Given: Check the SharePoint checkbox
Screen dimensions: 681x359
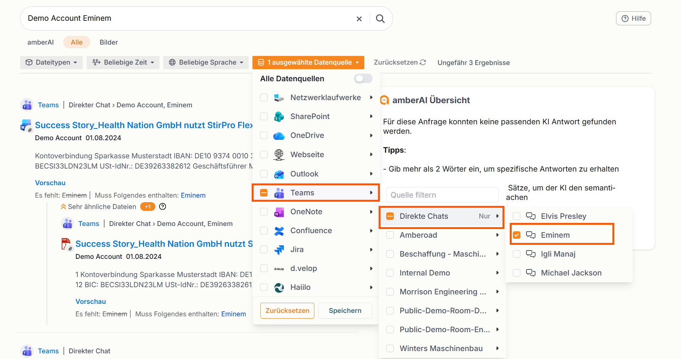Looking at the screenshot, I should click(264, 117).
